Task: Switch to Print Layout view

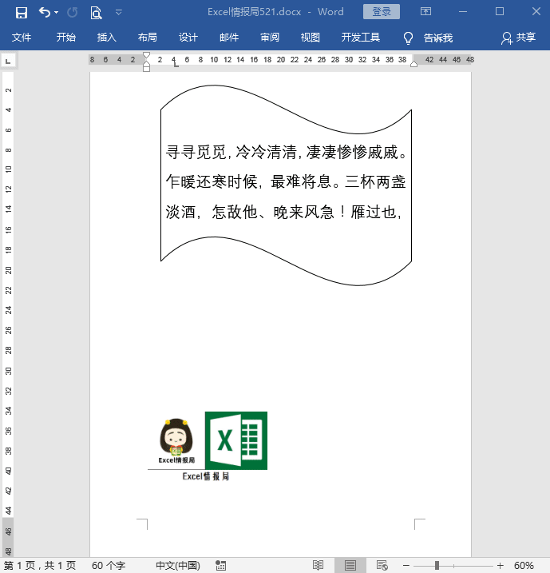Action: pyautogui.click(x=350, y=565)
